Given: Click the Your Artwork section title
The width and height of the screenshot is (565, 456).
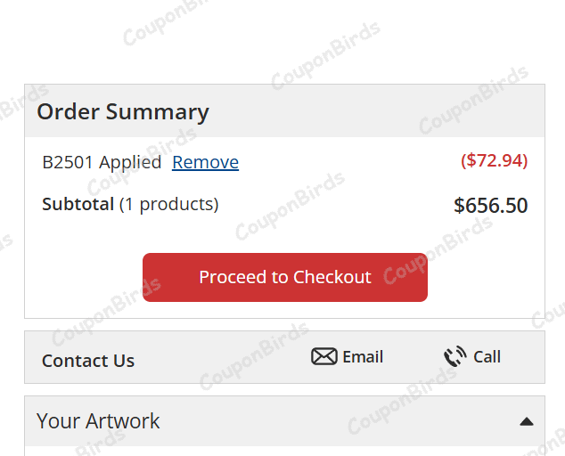Looking at the screenshot, I should (x=98, y=421).
